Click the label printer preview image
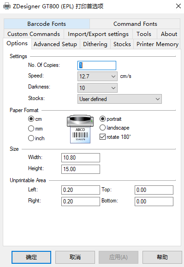184x267 pixels. click(x=80, y=129)
